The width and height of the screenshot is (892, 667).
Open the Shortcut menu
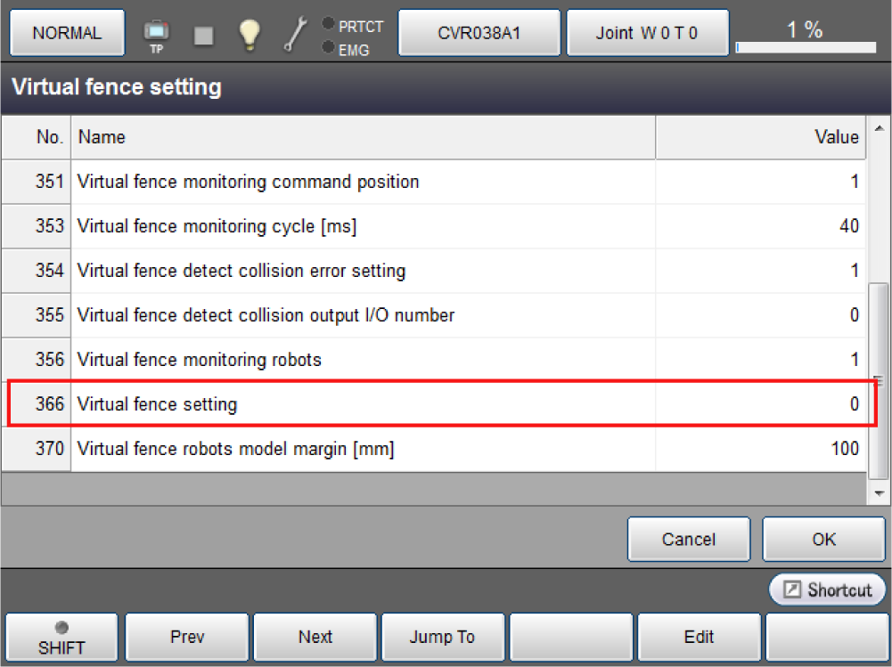tap(828, 590)
